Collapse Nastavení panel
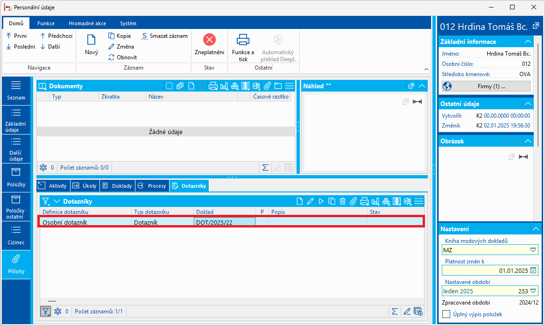Screen dimensions: 545x326 click(536, 229)
